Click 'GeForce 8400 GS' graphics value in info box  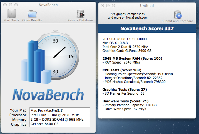(44, 124)
